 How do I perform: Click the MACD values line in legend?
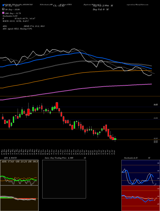[x=16, y=21]
